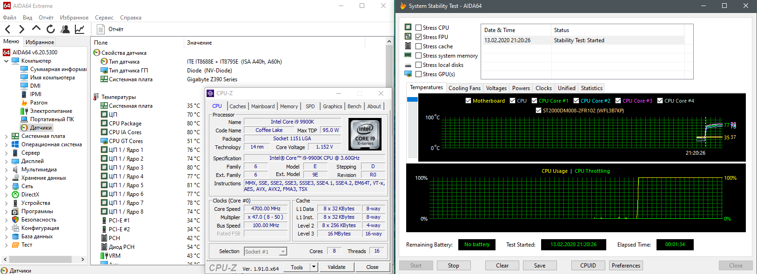The height and width of the screenshot is (274, 757).
Task: Click the user icon in AIDA64 toolbar
Action: point(65,29)
